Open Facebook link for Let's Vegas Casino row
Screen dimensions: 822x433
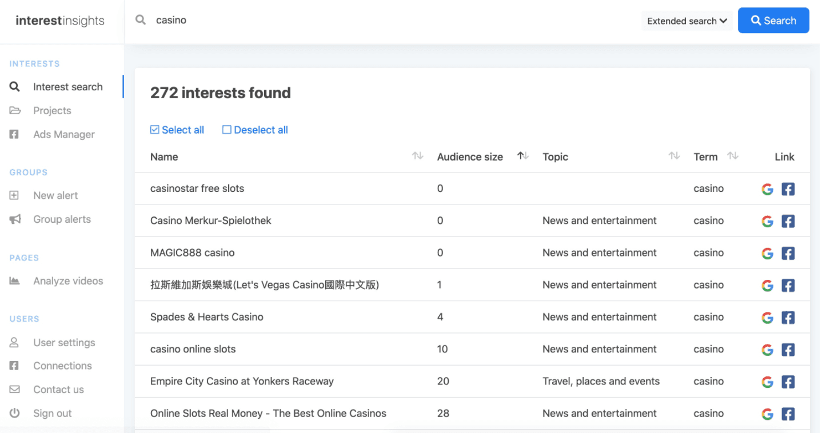pyautogui.click(x=788, y=285)
